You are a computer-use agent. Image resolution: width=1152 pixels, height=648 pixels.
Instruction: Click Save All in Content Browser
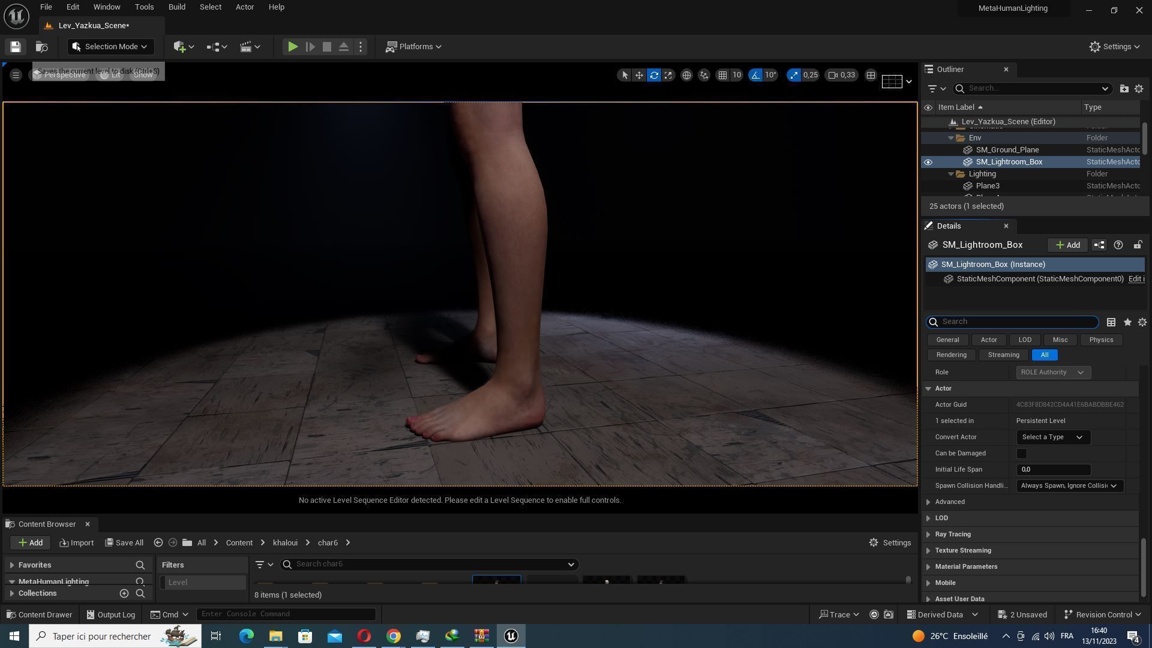click(x=124, y=543)
